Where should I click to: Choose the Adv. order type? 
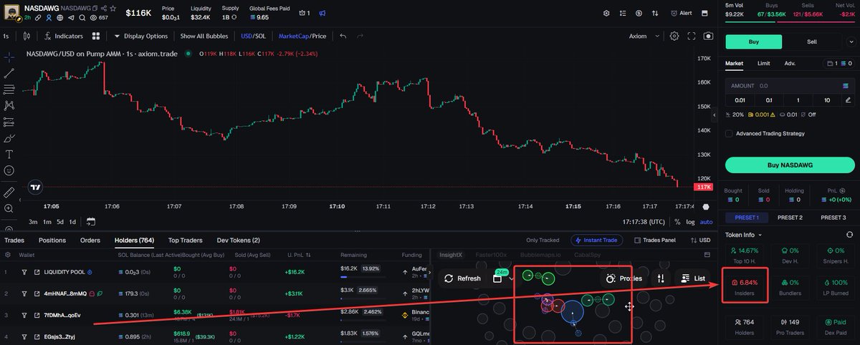click(790, 63)
